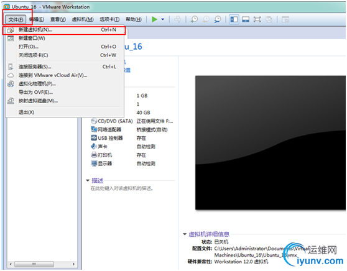Choose 新建虚拟机(N)... menu entry

pos(64,30)
